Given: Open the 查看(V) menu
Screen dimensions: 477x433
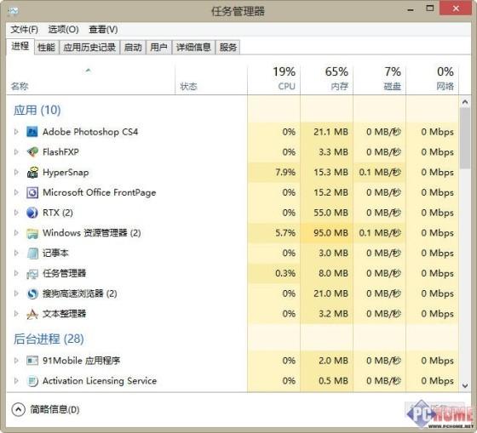Looking at the screenshot, I should tap(103, 30).
